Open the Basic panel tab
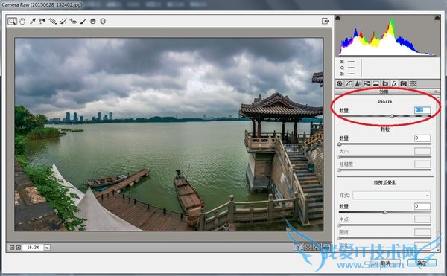The height and width of the screenshot is (276, 447). pos(339,83)
